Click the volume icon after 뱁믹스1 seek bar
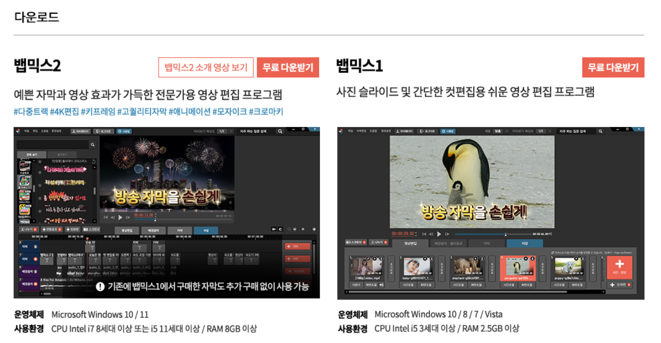The image size is (661, 343). 550,234
